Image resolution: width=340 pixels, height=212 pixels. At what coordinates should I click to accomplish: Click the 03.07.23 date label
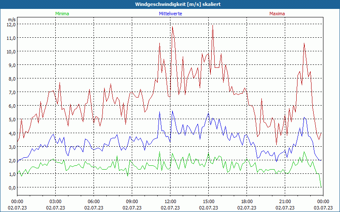point(323,208)
